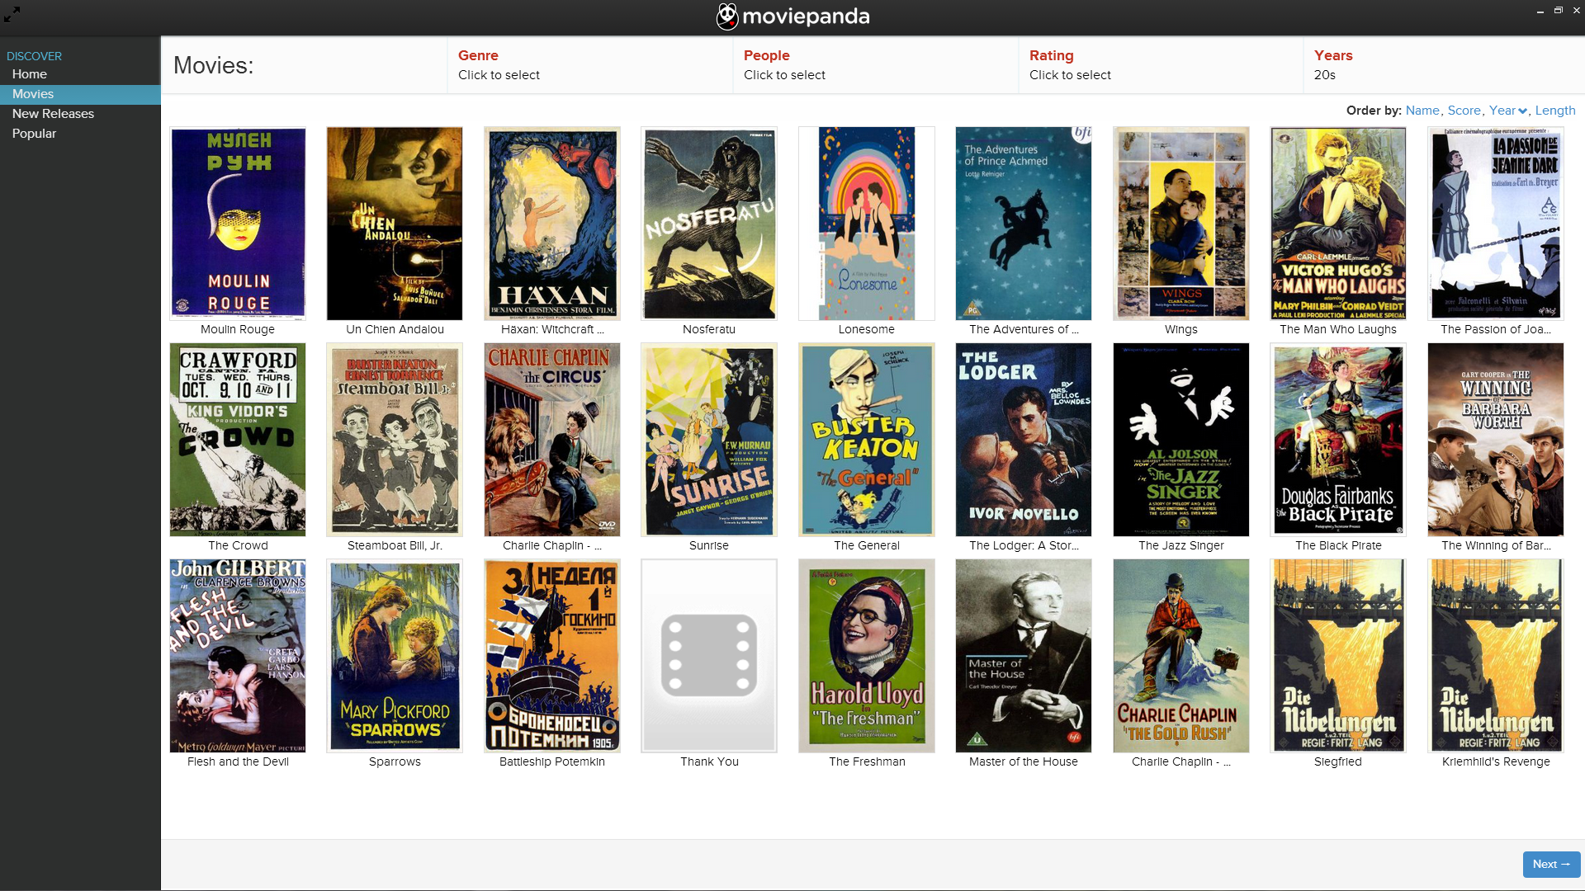Open the Siegfried poster

(1338, 656)
